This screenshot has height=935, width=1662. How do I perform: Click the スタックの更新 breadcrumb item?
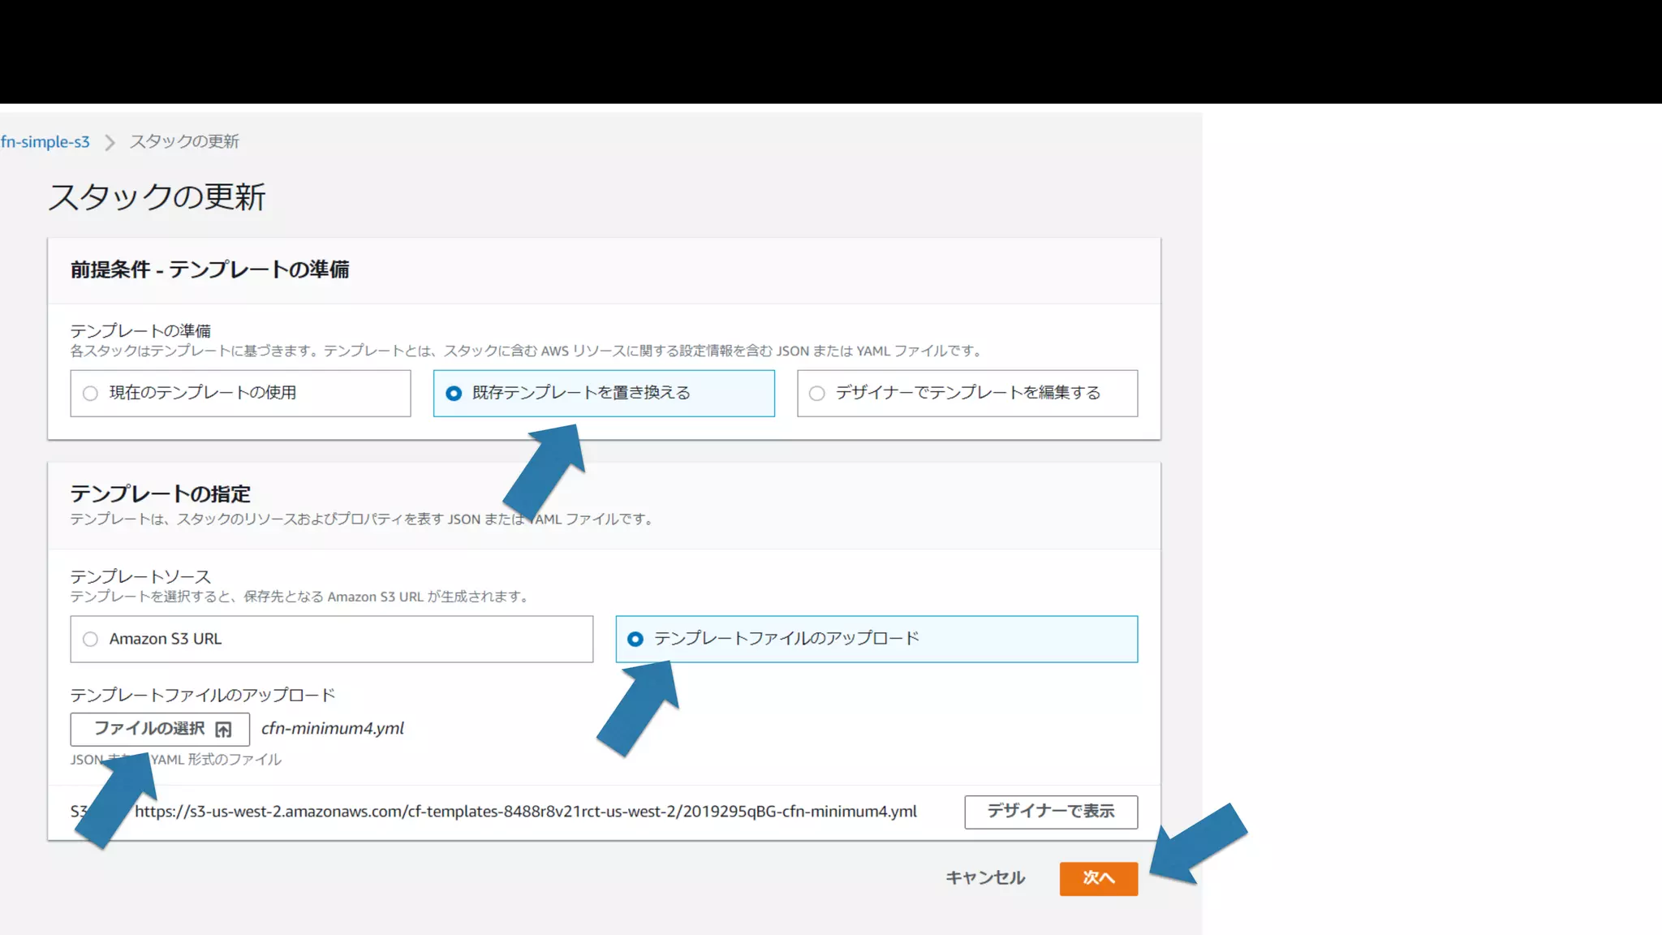pos(184,142)
